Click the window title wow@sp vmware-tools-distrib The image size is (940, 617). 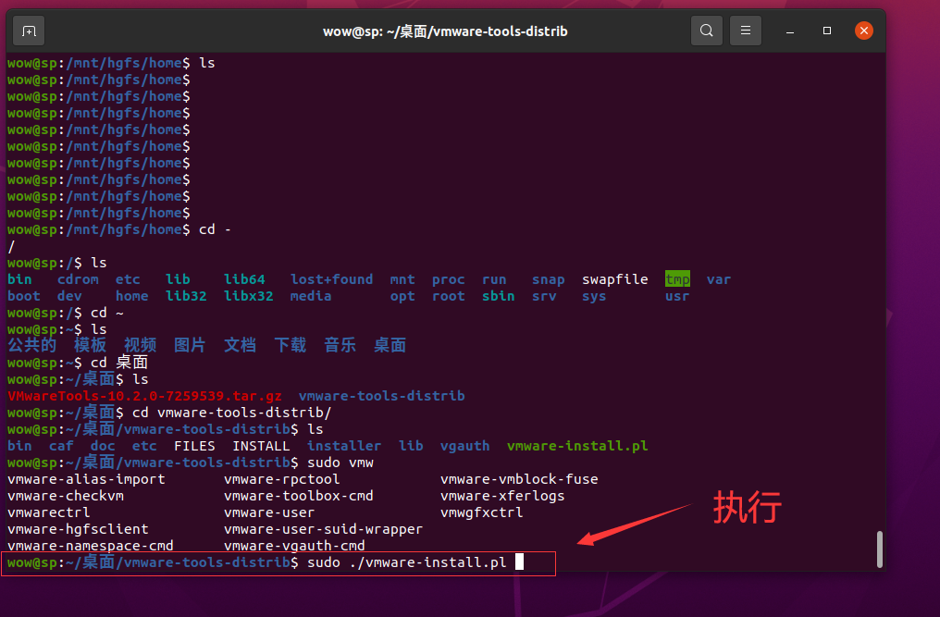[445, 31]
